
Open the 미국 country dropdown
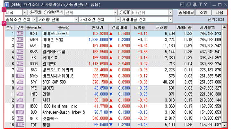click(25, 12)
